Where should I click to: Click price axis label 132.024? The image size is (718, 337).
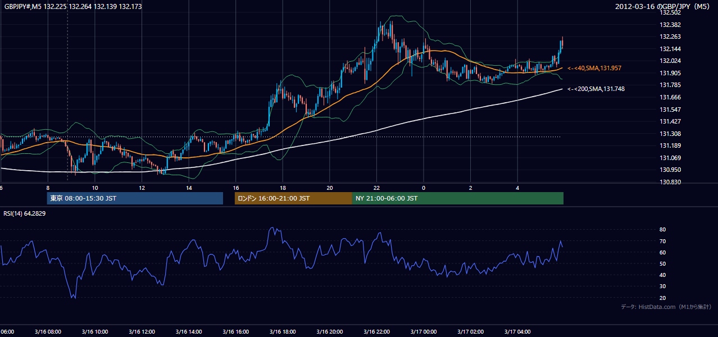[670, 61]
